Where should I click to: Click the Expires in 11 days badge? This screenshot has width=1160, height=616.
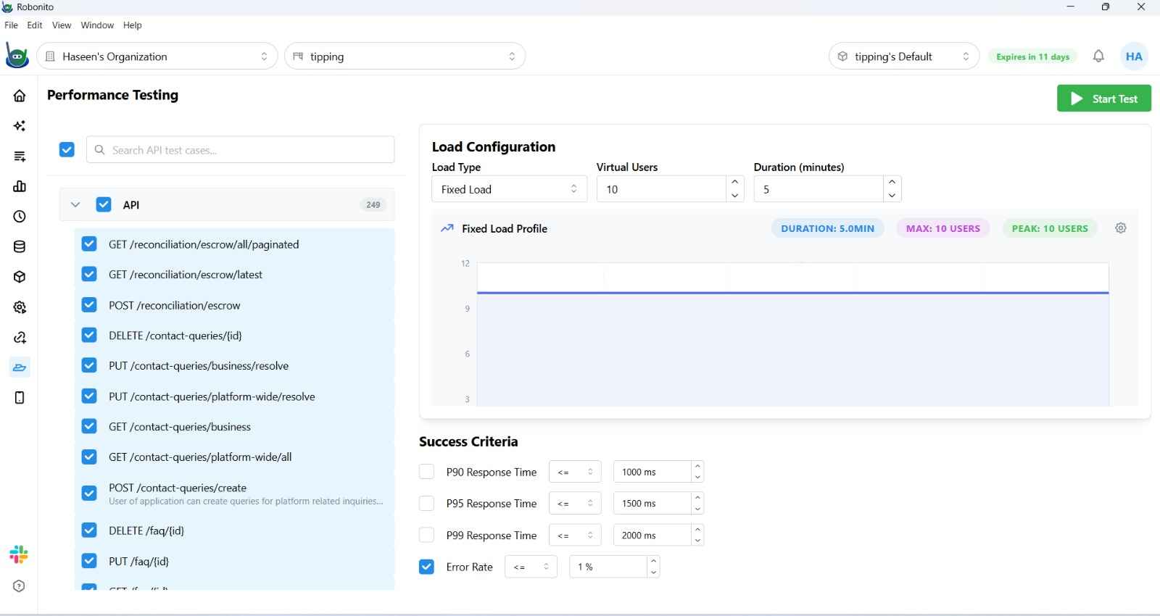(x=1032, y=57)
